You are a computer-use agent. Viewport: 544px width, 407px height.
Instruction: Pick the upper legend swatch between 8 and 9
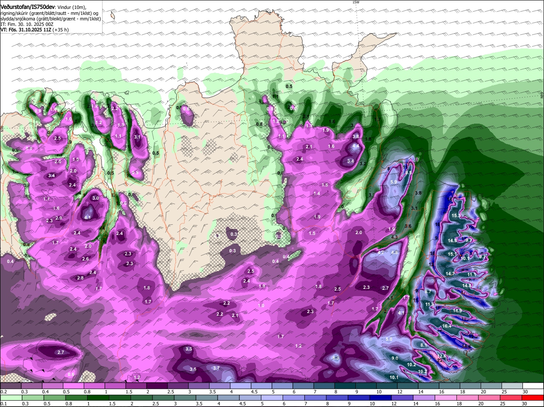pos(346,385)
